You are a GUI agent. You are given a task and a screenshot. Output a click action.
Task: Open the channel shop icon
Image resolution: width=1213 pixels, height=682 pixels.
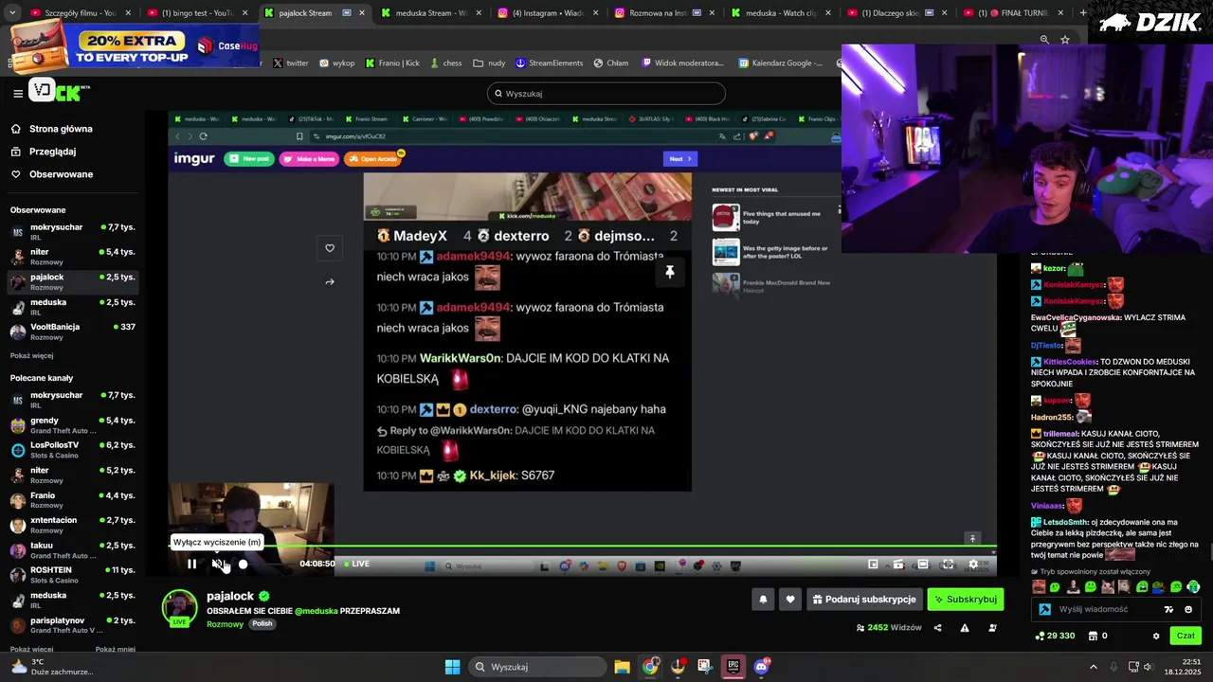pos(1093,636)
